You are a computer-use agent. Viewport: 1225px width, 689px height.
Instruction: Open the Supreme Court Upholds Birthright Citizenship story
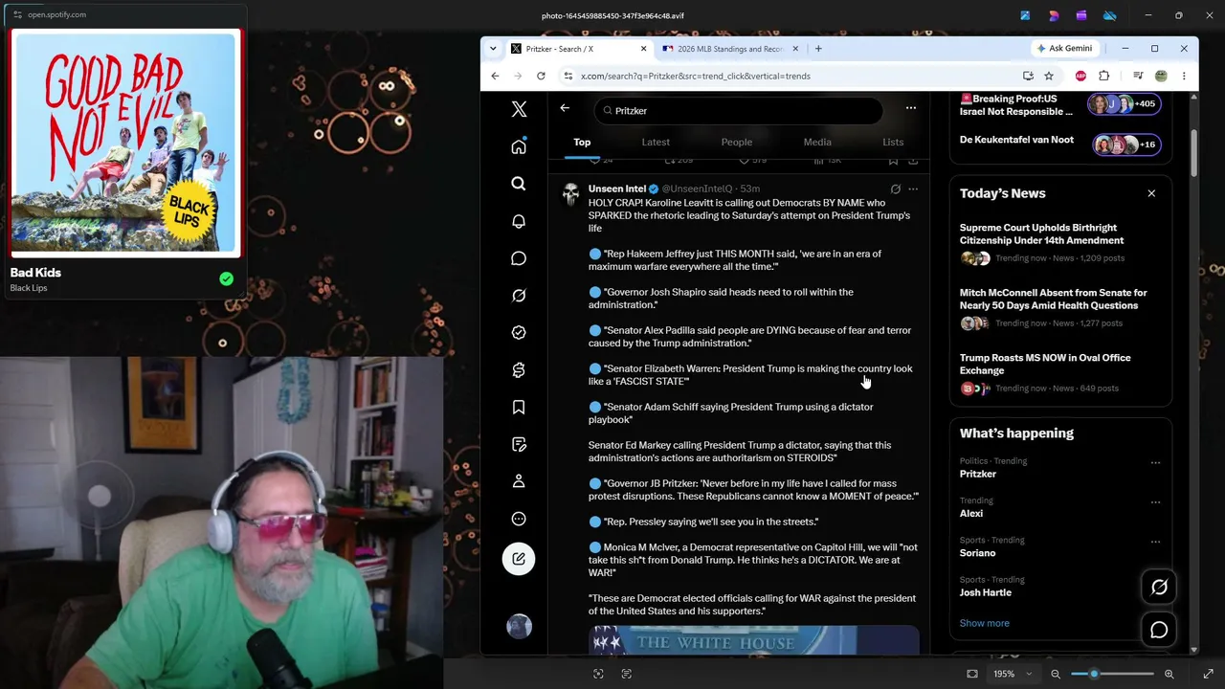(x=1041, y=233)
